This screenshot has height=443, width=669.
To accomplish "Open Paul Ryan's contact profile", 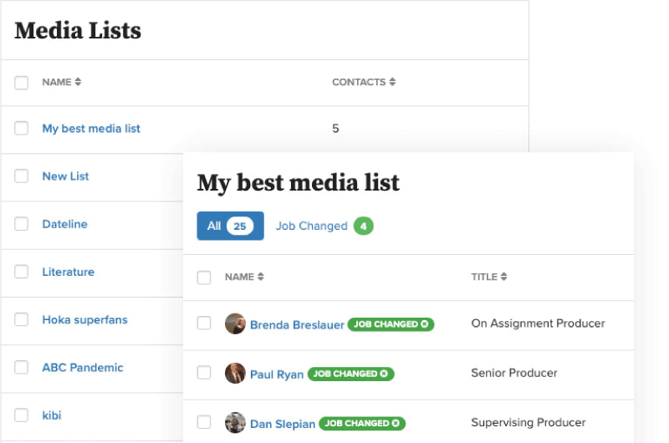I will (x=277, y=374).
